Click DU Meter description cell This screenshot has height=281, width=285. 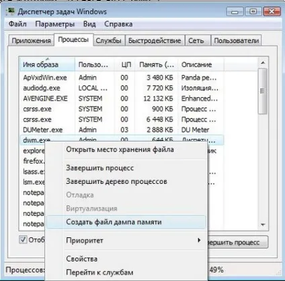195,130
